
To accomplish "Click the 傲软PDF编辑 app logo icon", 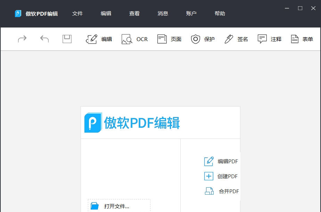I will pos(18,13).
